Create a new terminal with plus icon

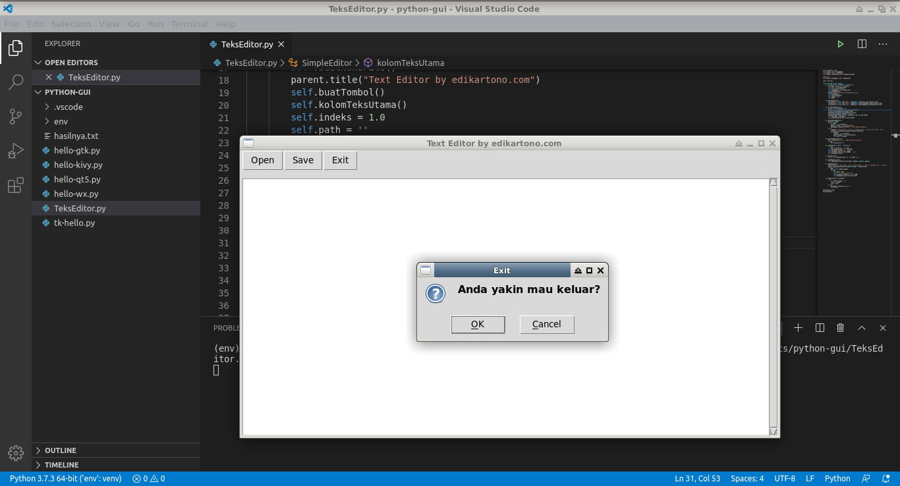point(798,327)
